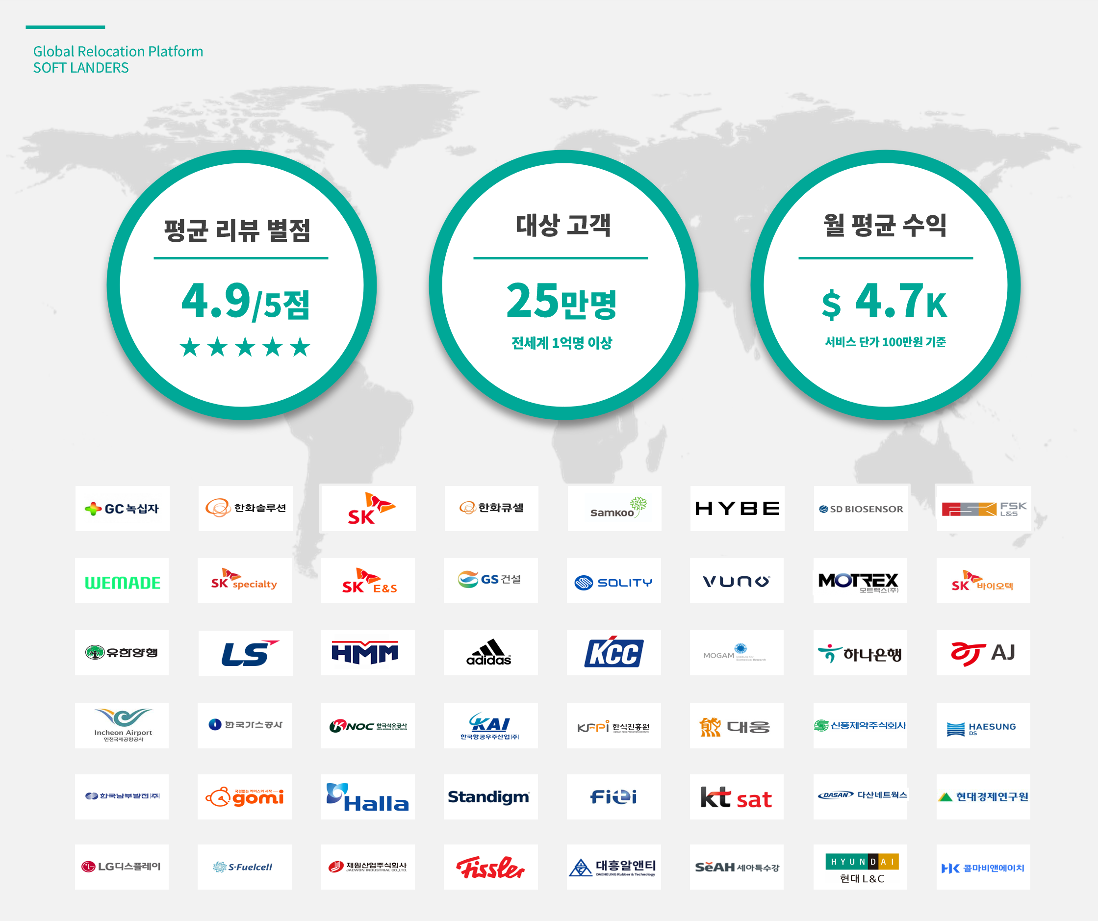Select the HYBE logo tile
This screenshot has width=1098, height=921.
coord(737,509)
